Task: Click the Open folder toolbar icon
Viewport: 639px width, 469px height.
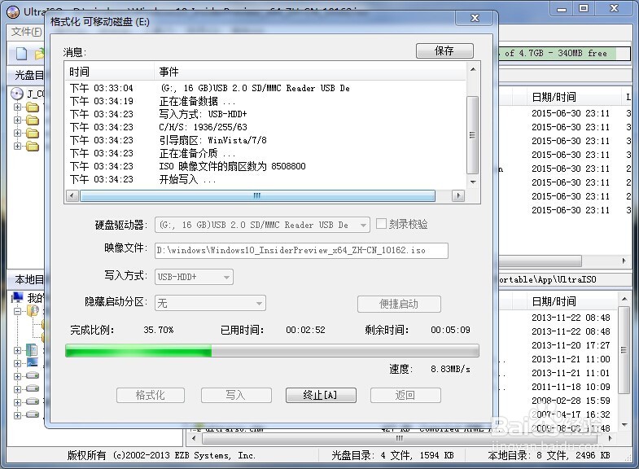Action: tap(40, 54)
